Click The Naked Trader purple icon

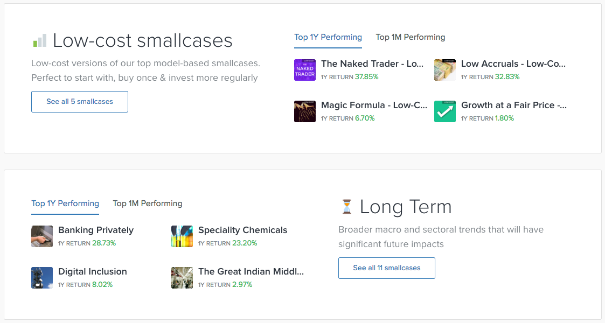[304, 70]
